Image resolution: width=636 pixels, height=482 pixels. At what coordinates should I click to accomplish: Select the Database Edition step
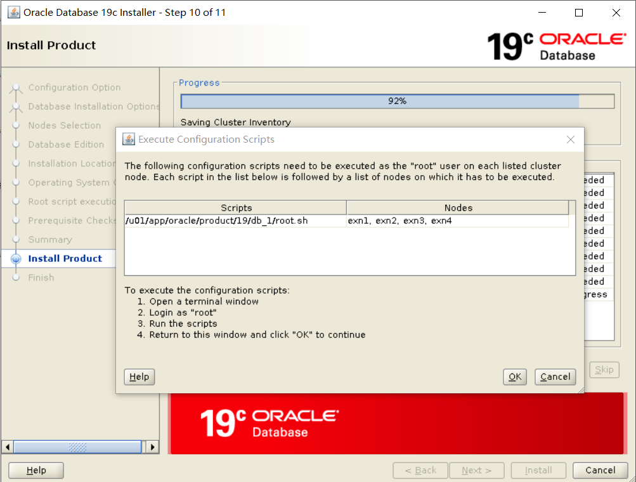tap(66, 145)
